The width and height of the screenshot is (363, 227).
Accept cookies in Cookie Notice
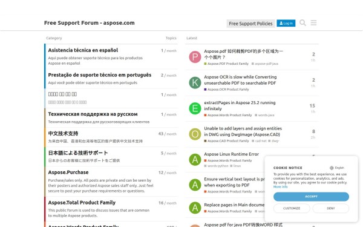click(311, 197)
